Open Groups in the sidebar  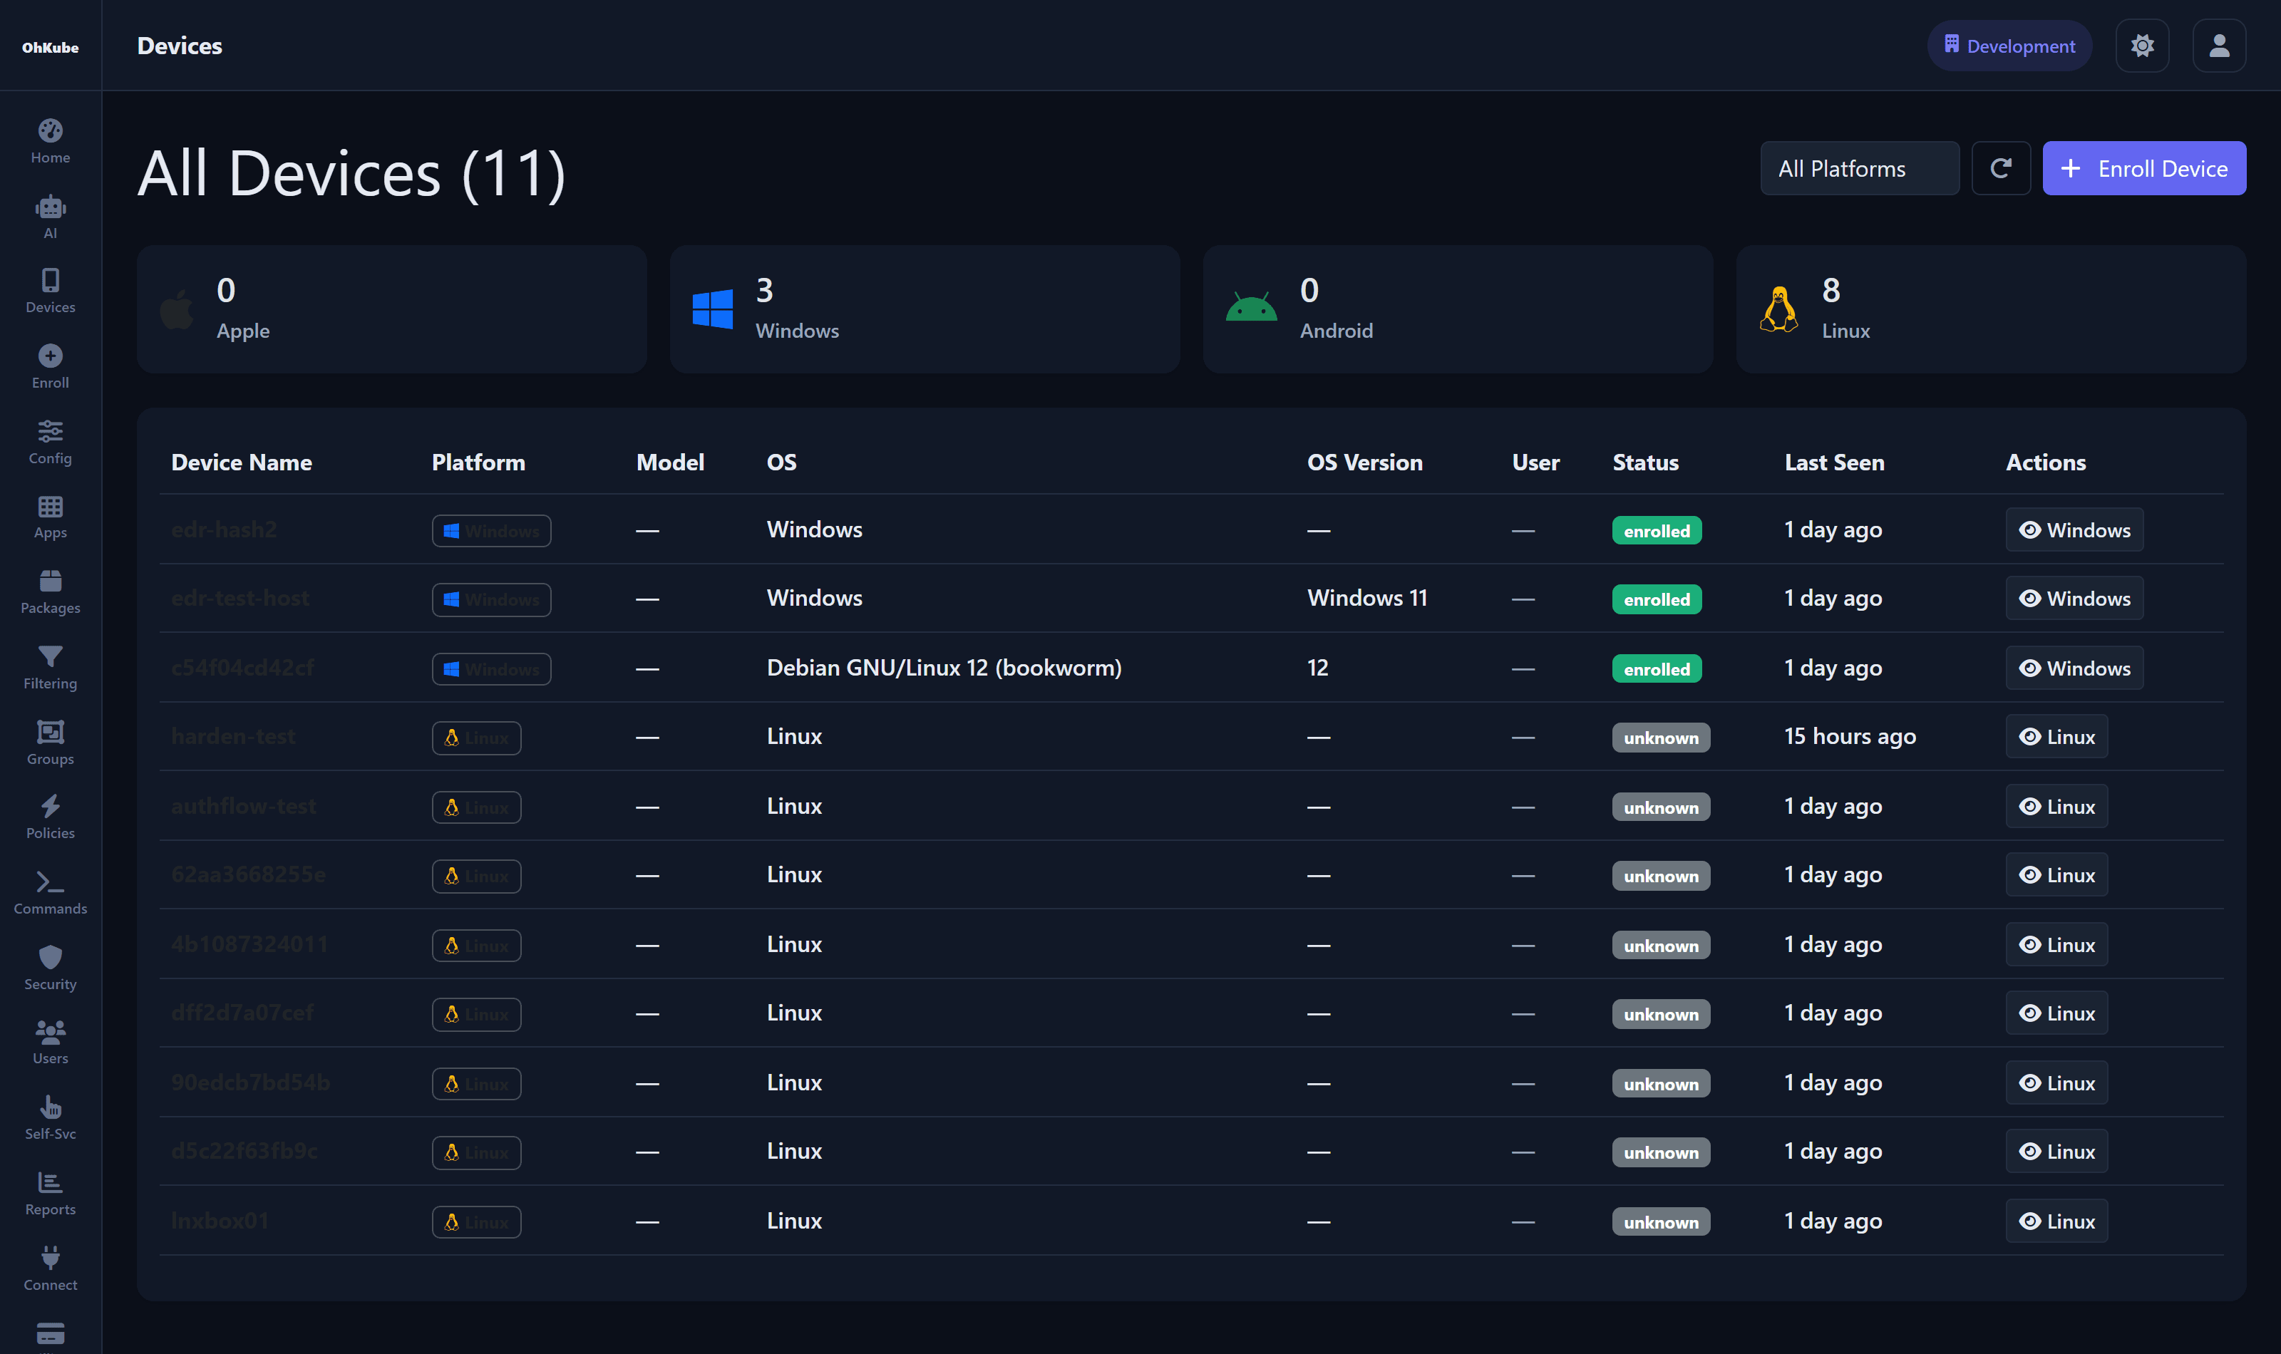(50, 743)
